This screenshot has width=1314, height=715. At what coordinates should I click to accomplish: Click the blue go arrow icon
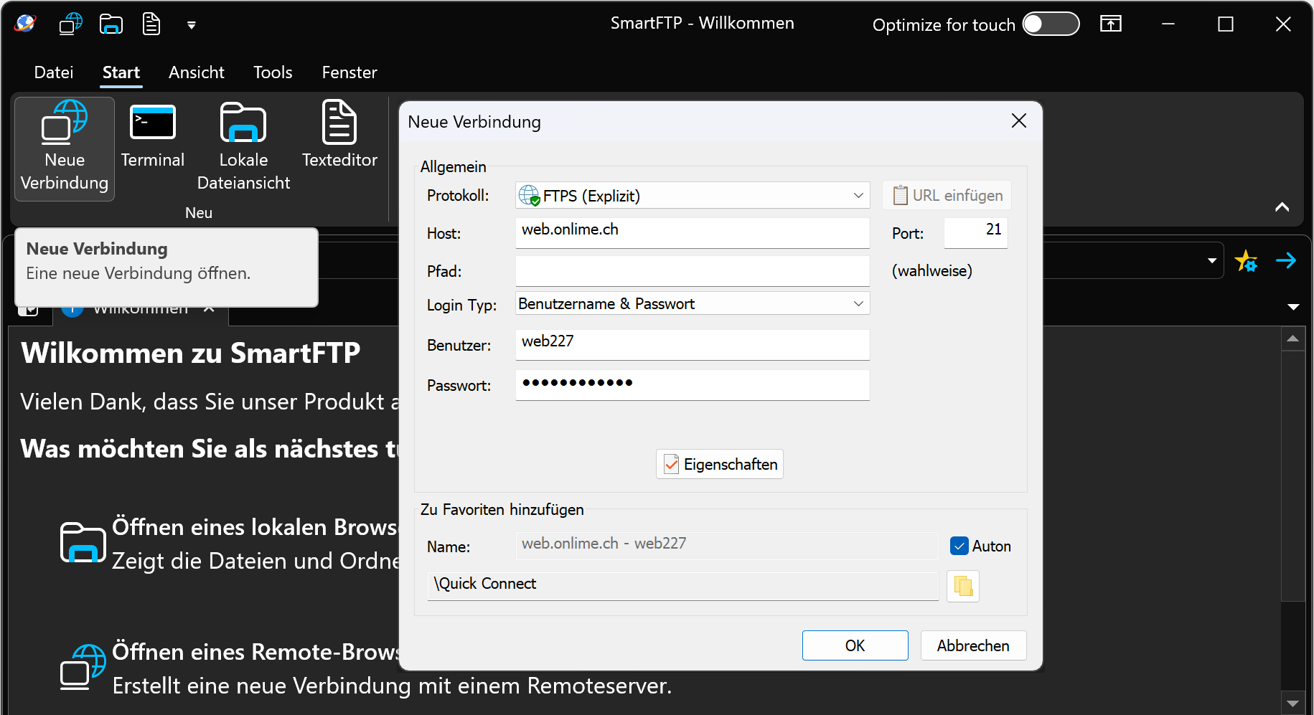[1286, 260]
